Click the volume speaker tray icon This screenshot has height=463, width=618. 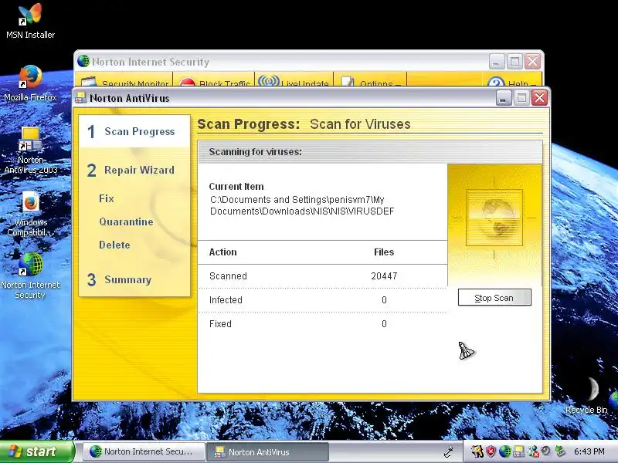pyautogui.click(x=546, y=451)
